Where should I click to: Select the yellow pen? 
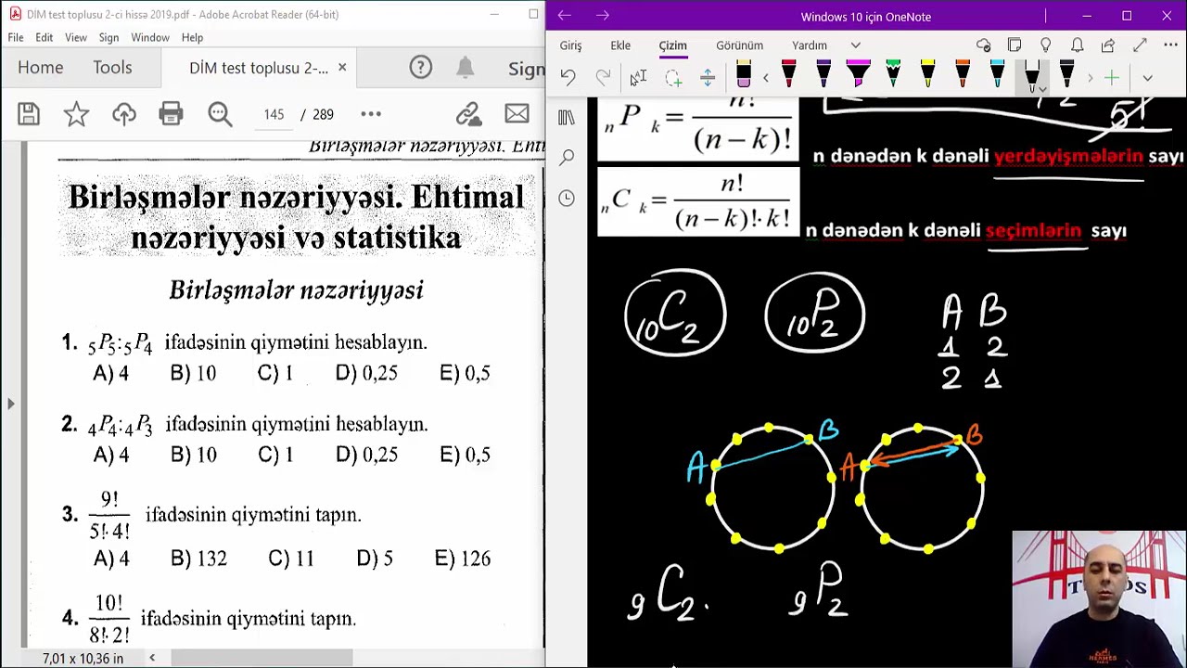(x=927, y=75)
